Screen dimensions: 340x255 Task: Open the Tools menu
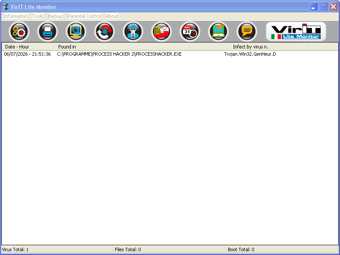pos(38,16)
